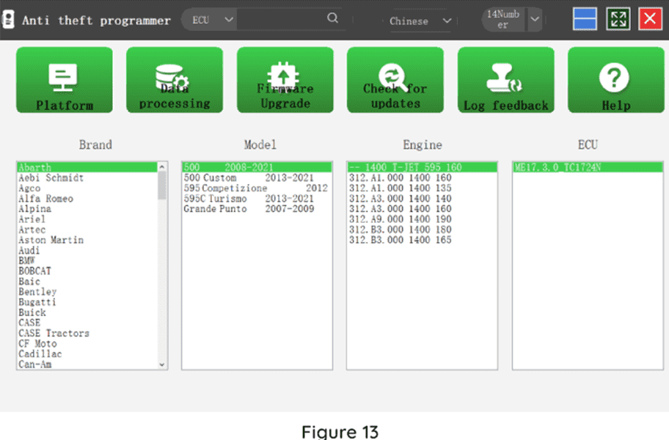Image resolution: width=669 pixels, height=440 pixels.
Task: Select Alpina brand
Action: (87, 209)
